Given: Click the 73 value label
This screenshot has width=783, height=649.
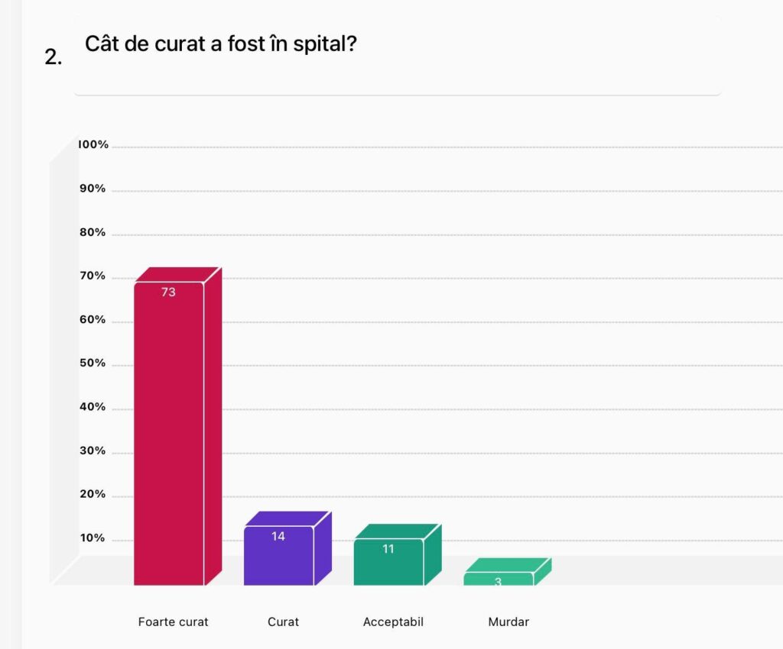Looking at the screenshot, I should coord(169,292).
